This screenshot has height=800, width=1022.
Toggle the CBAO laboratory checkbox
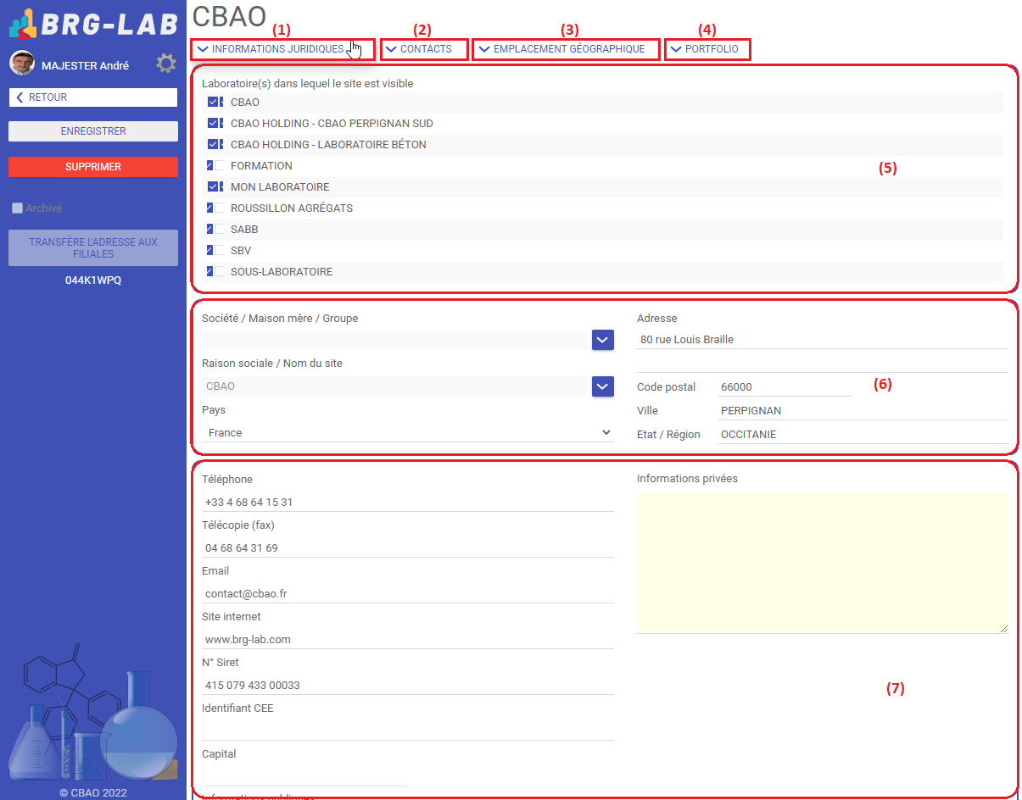point(215,102)
